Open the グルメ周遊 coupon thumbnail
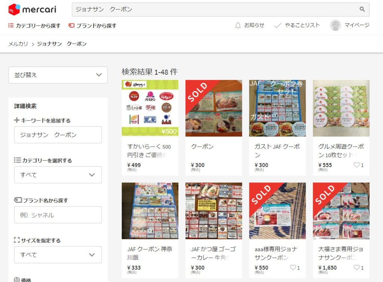This screenshot has width=383, height=282. point(341,108)
